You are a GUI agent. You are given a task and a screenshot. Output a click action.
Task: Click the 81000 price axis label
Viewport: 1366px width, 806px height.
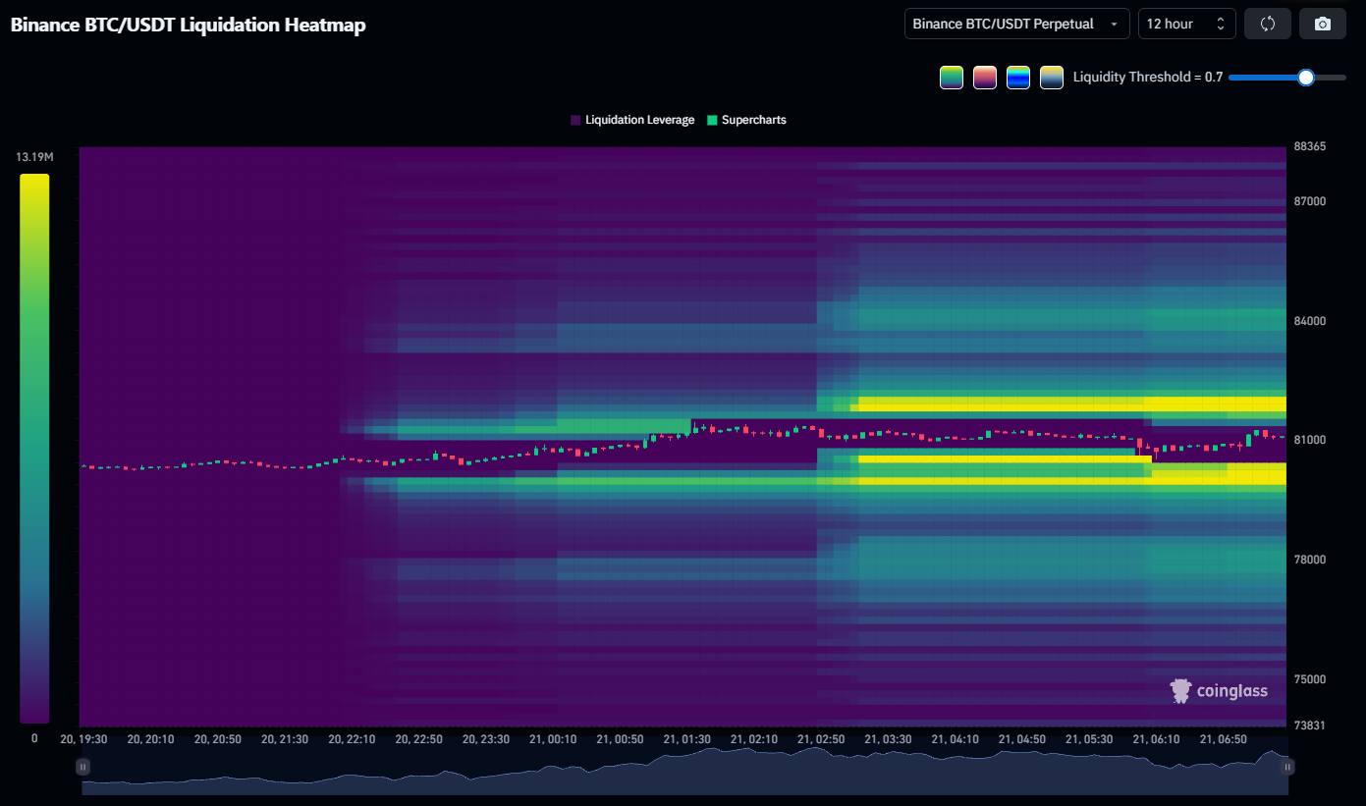click(x=1310, y=440)
